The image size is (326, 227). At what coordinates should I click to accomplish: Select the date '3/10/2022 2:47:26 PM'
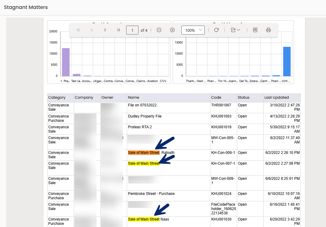[285, 107]
